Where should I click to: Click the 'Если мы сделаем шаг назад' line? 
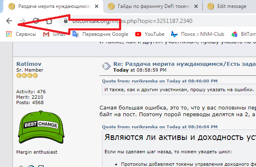168,152
